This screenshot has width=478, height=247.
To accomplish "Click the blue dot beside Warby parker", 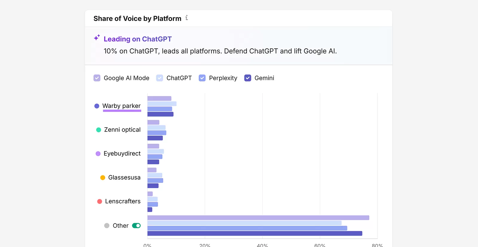I will pos(97,106).
